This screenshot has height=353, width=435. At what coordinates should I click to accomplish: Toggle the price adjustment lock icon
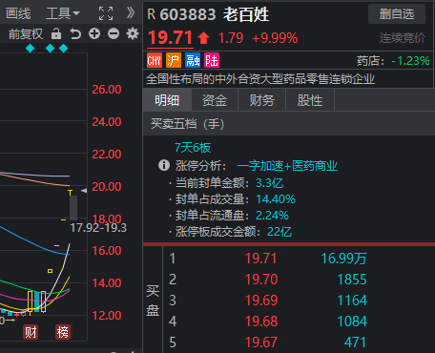click(56, 33)
